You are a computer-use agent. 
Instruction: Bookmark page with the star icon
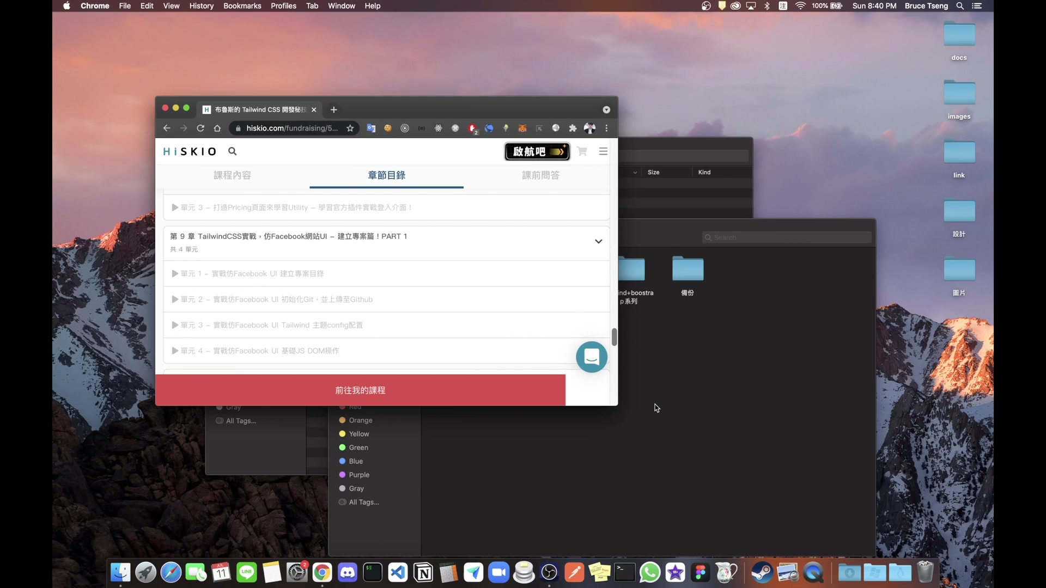point(350,128)
